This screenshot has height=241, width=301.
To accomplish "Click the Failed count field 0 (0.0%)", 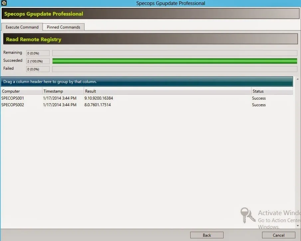I will (x=38, y=69).
